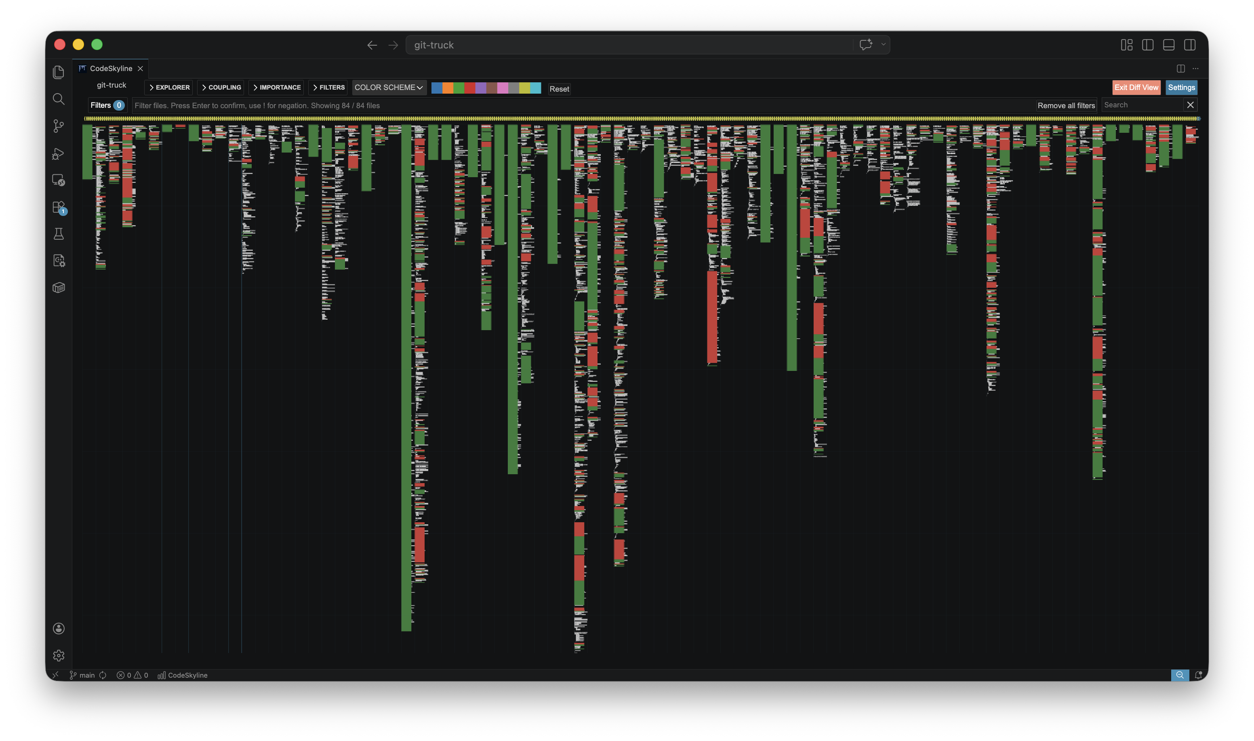Open the Search view in activity bar
1254x741 pixels.
tap(59, 99)
